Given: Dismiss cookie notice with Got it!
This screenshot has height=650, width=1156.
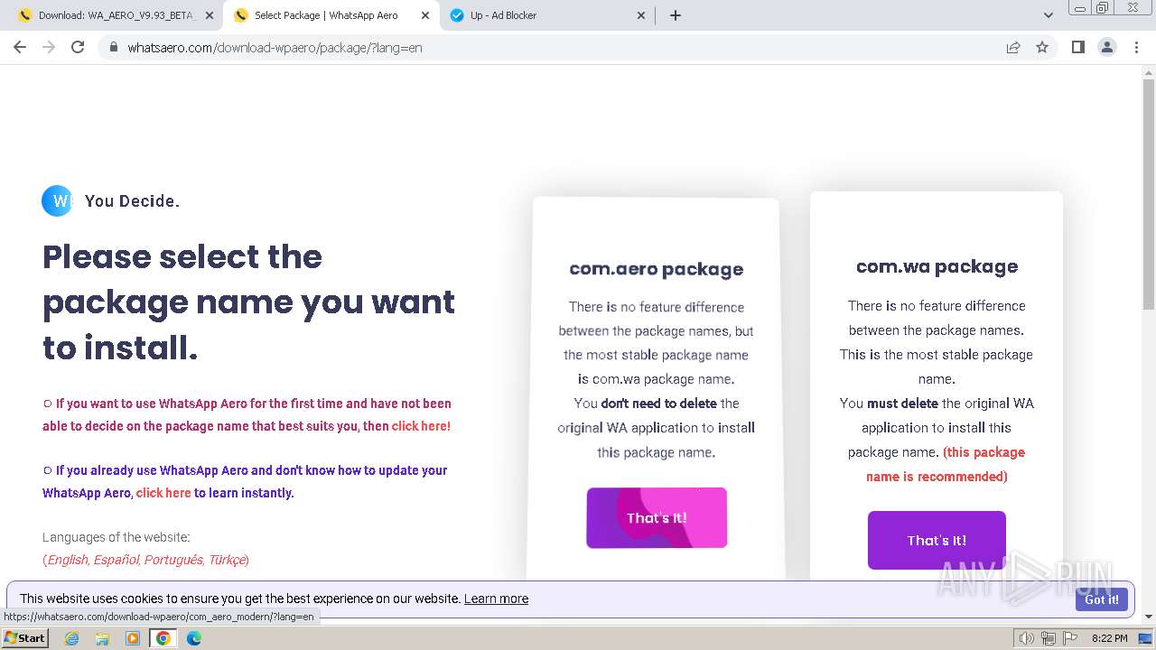Looking at the screenshot, I should coord(1102,599).
